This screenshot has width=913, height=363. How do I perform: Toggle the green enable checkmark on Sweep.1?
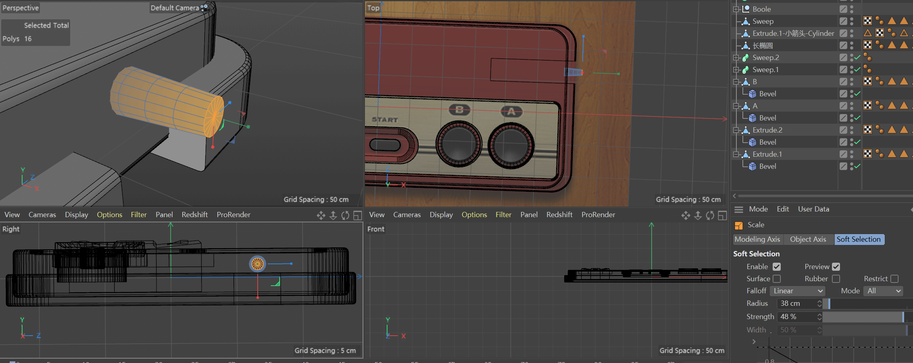857,70
